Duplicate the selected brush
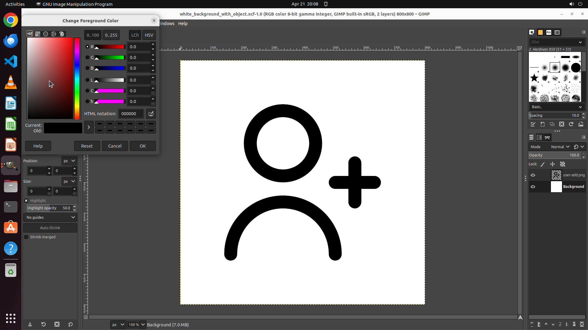The width and height of the screenshot is (588, 330). click(x=552, y=124)
